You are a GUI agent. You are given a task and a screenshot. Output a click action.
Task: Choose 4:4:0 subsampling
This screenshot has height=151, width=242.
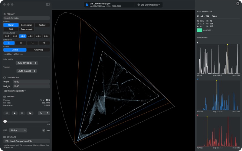pos(38,36)
